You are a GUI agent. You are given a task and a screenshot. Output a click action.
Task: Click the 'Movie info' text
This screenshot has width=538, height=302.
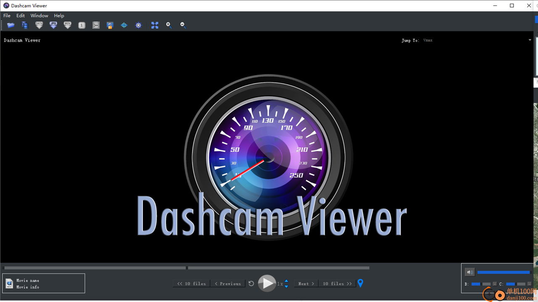pos(28,287)
